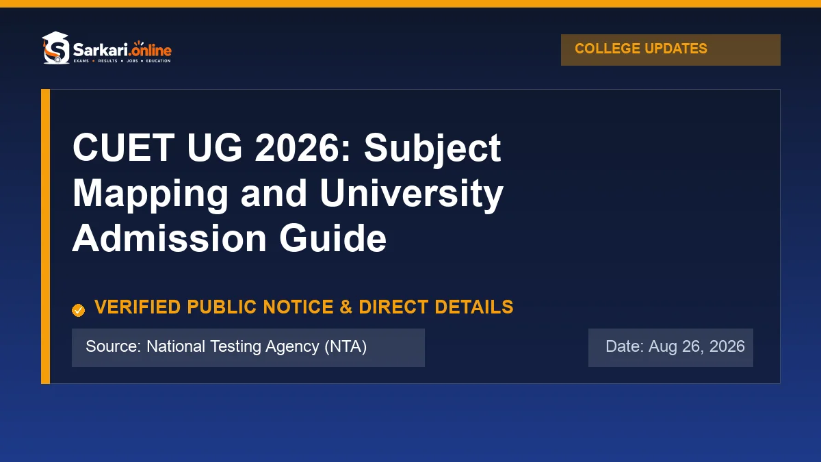The image size is (821, 462).
Task: Select the Sarkari.online brand name text
Action: coord(122,50)
